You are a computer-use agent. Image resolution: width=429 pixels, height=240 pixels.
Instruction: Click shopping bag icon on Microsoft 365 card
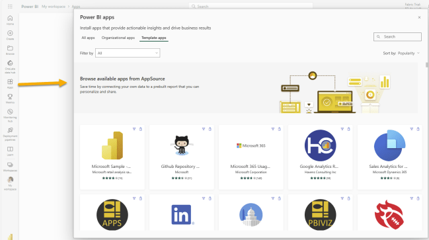point(280,129)
